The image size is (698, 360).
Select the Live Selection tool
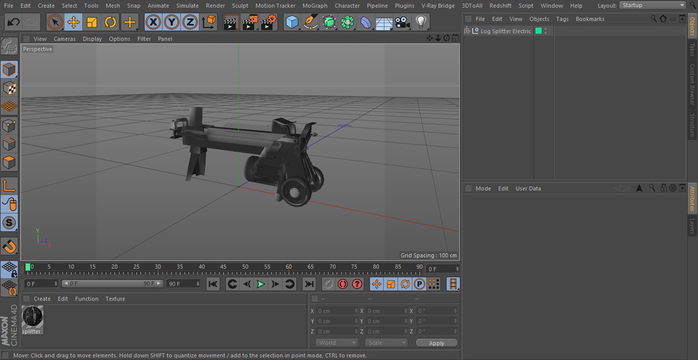(x=55, y=22)
